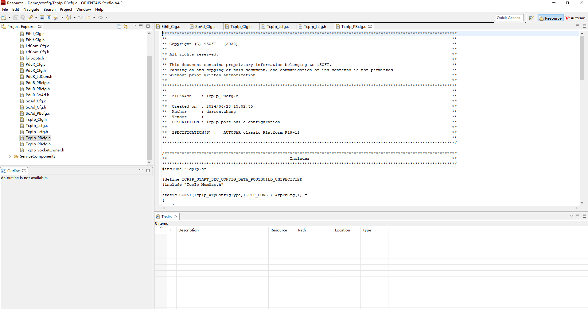Click the Search flashlight toolbar icon
This screenshot has height=309, width=588.
click(30, 17)
